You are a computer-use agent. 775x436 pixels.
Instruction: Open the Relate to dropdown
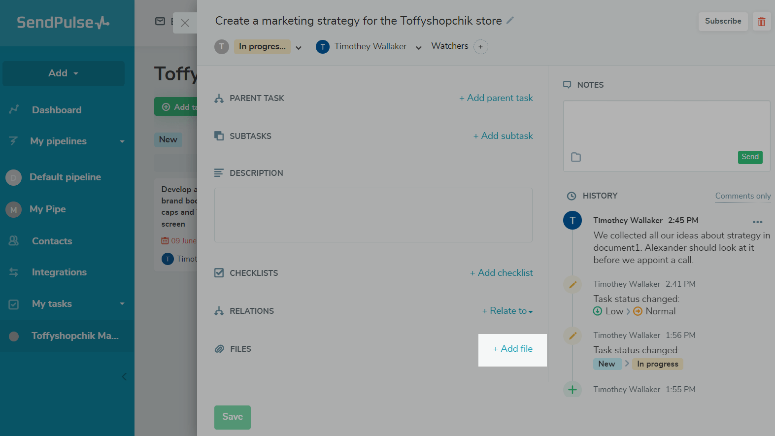[x=507, y=311]
